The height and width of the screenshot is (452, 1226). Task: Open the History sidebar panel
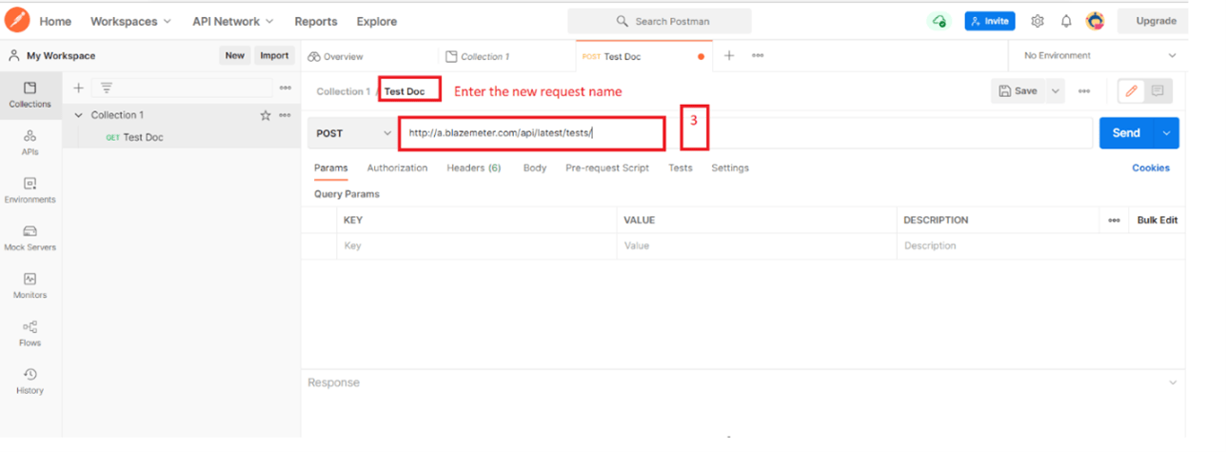coord(30,381)
